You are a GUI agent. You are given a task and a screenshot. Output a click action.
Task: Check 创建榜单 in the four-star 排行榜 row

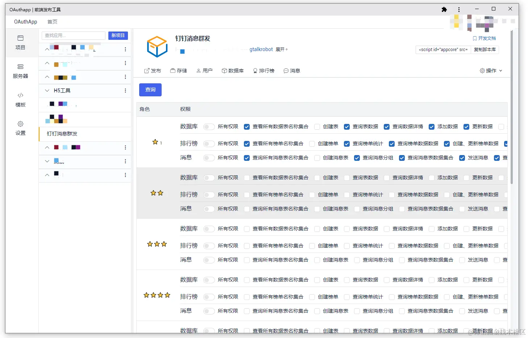(312, 297)
